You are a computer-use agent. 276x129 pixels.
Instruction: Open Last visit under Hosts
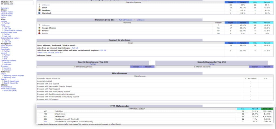[7, 29]
